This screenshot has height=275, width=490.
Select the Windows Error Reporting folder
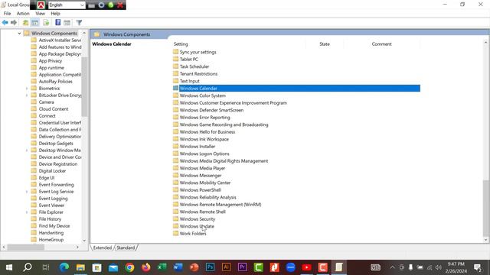(204, 117)
